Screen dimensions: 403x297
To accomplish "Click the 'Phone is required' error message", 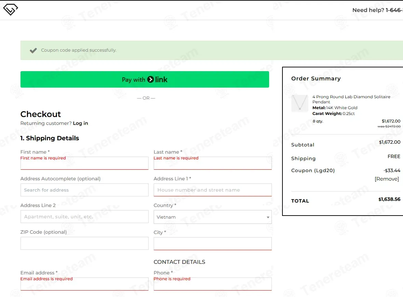I will click(172, 279).
